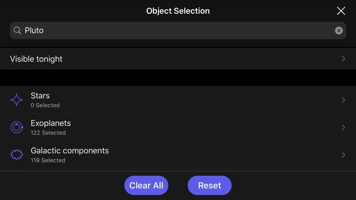
Task: Focus the search field containing Pluto
Action: 178,30
